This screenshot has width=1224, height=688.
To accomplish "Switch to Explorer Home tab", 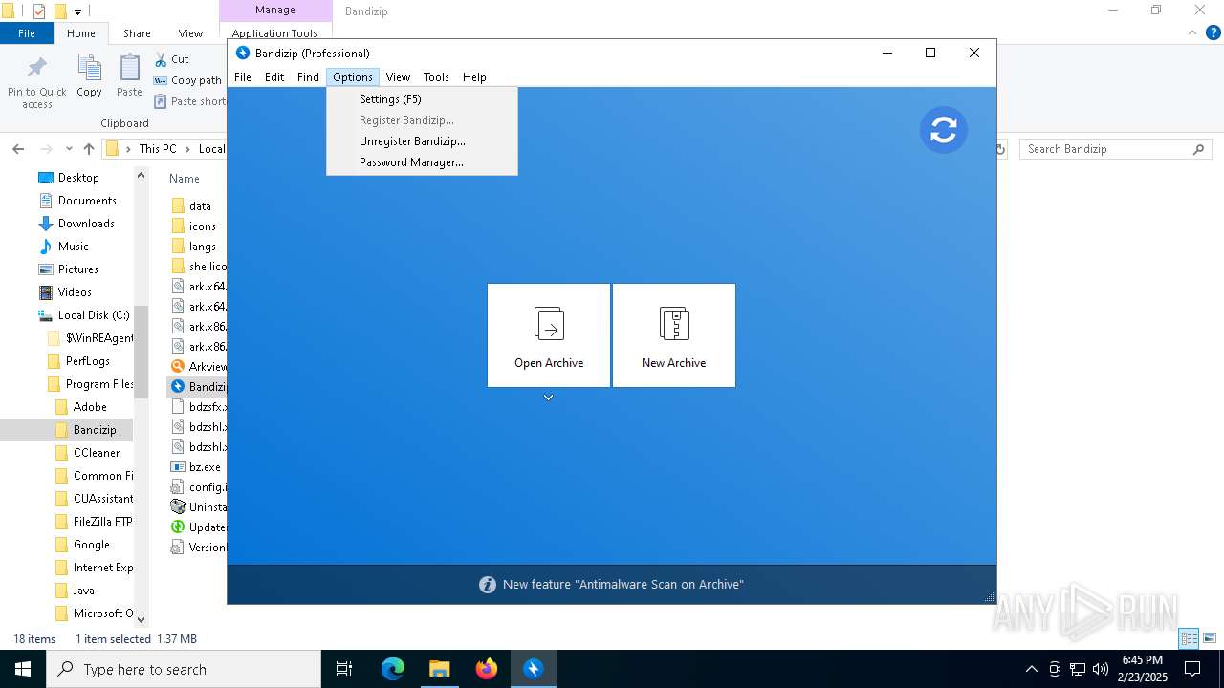I will click(80, 33).
